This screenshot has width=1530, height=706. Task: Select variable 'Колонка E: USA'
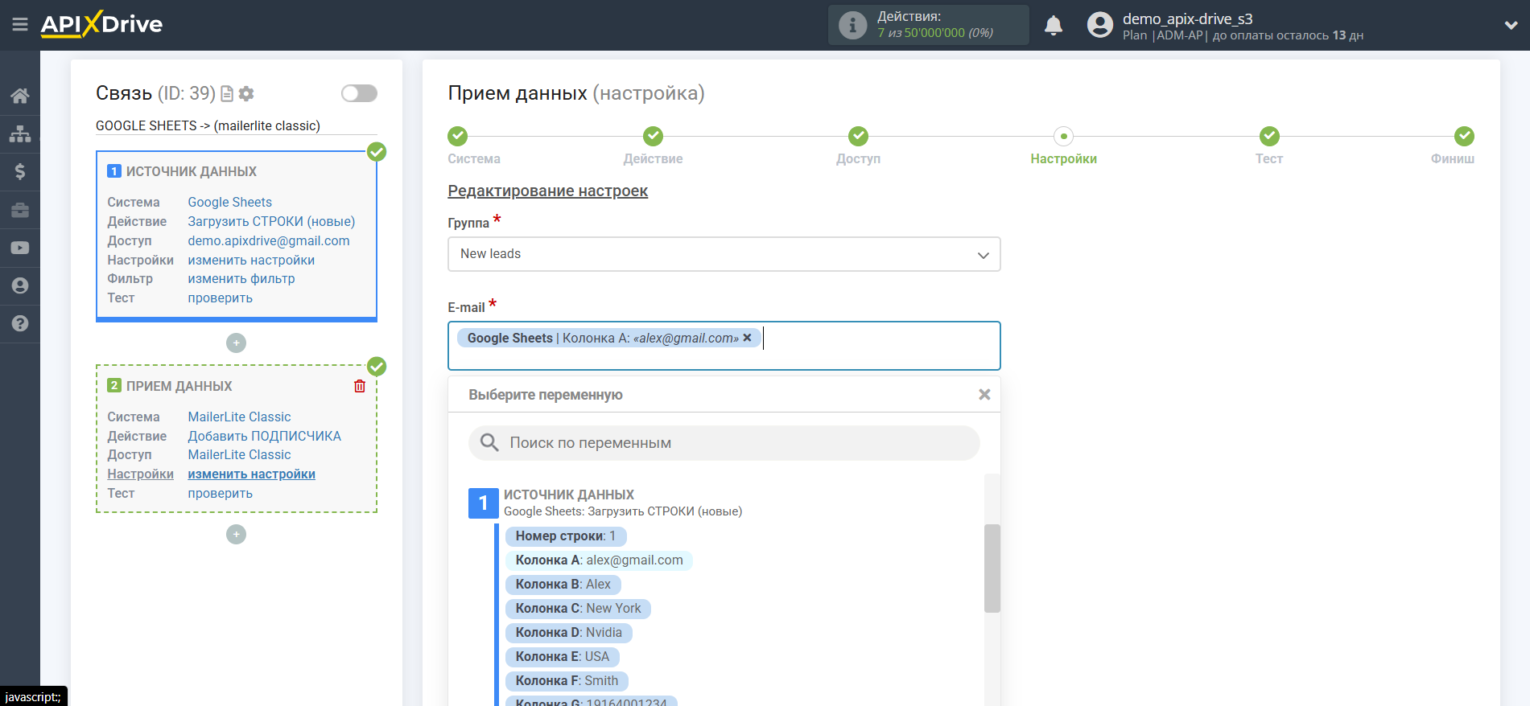[563, 657]
